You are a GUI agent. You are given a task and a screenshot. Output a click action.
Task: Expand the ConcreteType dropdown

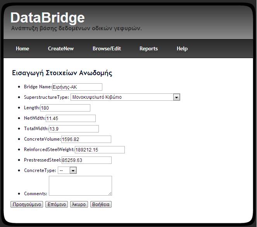(67, 170)
